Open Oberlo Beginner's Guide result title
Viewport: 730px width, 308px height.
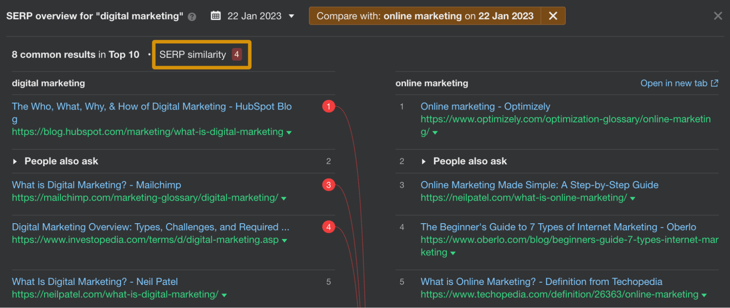pyautogui.click(x=558, y=227)
